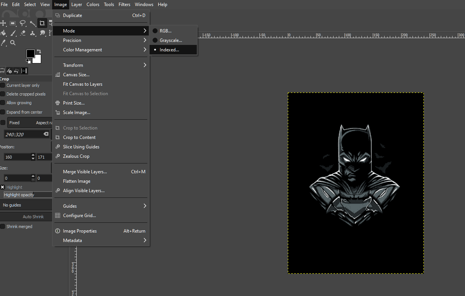Screen dimensions: 465x296
Task: Select the Indexed color mode
Action: 168,49
